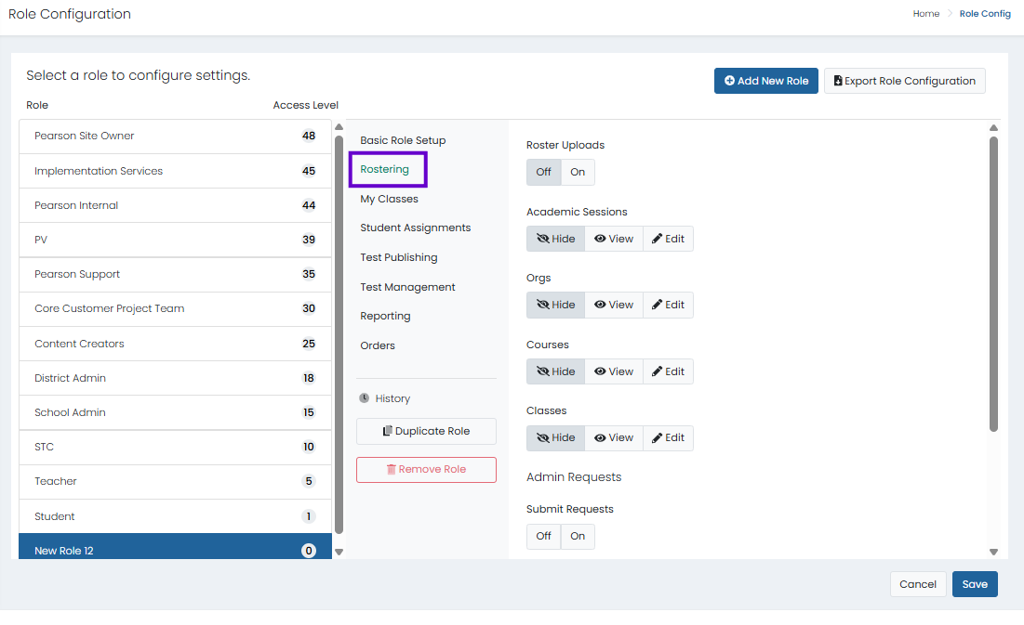The height and width of the screenshot is (625, 1024).
Task: Turn Submit Requests On
Action: point(578,536)
